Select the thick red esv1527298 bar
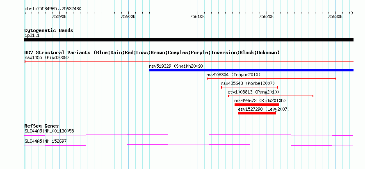This screenshot has height=169, width=365. [257, 113]
